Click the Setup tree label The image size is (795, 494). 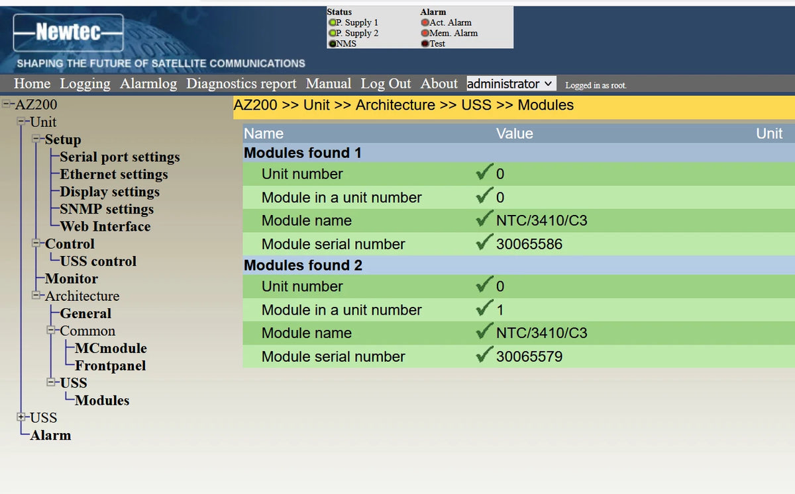point(63,140)
